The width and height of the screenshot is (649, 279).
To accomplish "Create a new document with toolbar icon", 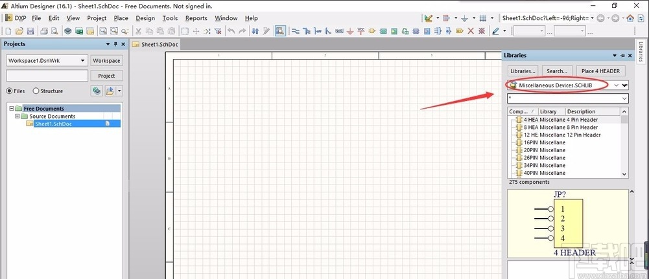I will coord(8,31).
